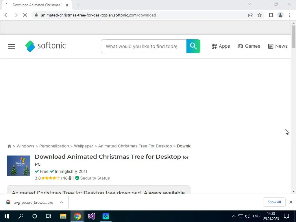Viewport: 296px width, 222px height.
Task: Open Visual Studio from taskbar
Action: (x=92, y=216)
